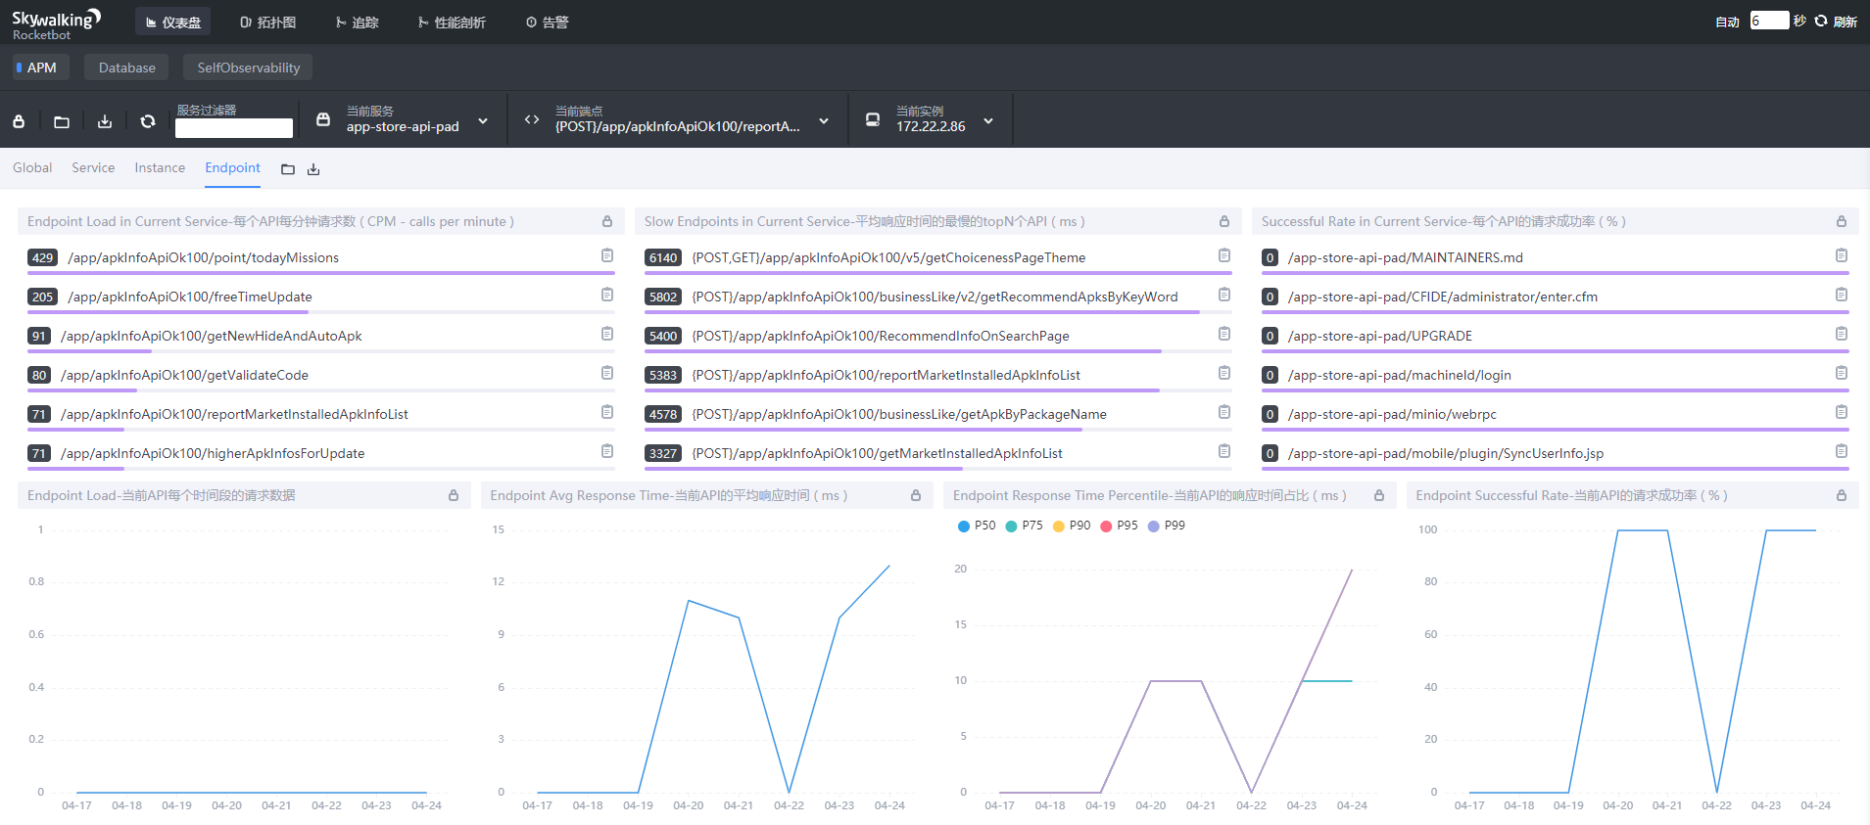Copy the minio/webrpc endpoint name

pos(1842,412)
